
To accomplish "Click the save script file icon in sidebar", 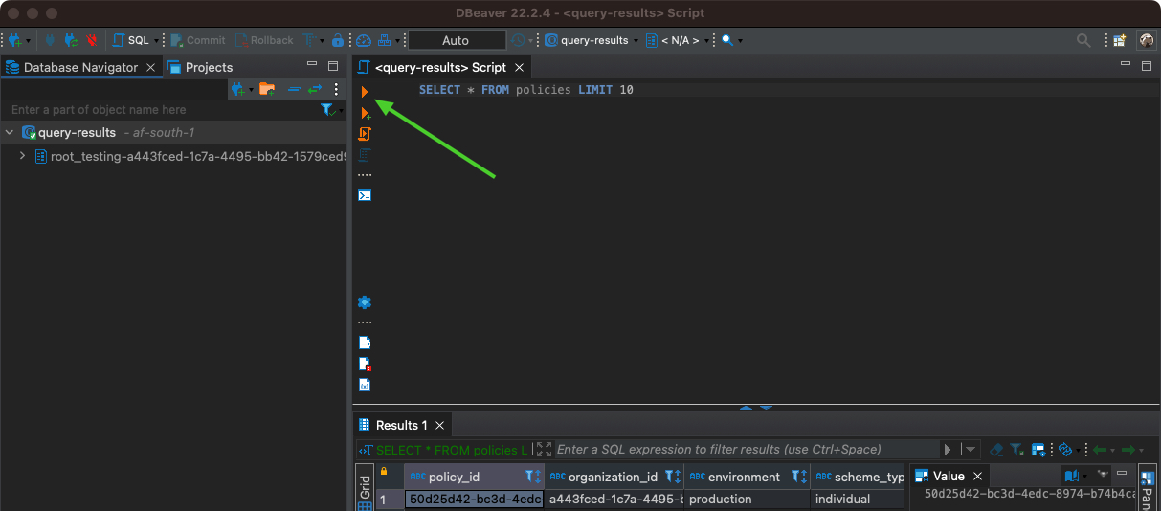I will click(x=365, y=343).
